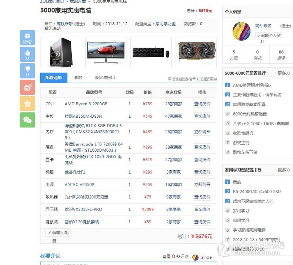Click the small avatar beside zlnoe
Image resolution: width=293 pixels, height=265 pixels.
pos(195,257)
